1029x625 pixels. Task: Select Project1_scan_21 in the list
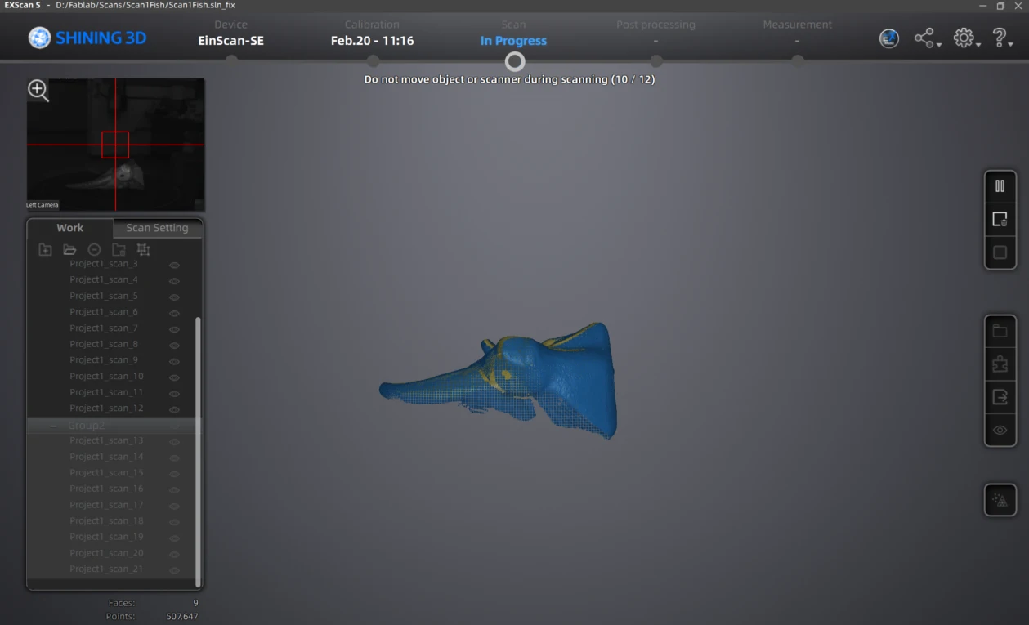(x=106, y=569)
